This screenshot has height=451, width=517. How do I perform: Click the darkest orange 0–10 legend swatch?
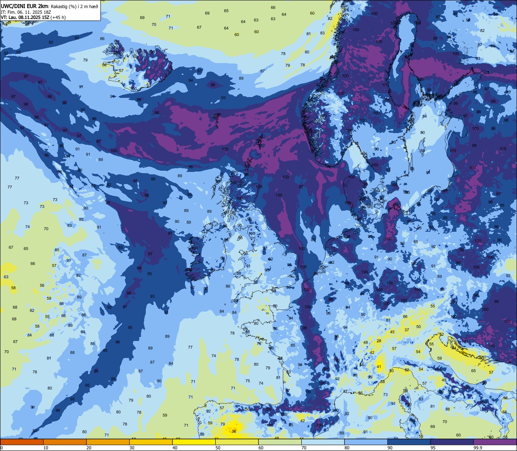pos(22,442)
